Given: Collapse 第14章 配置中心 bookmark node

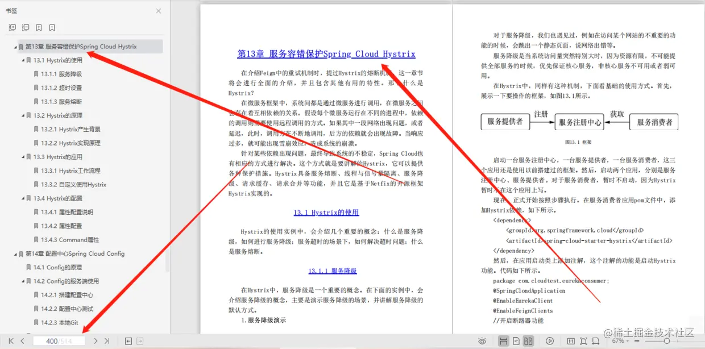Looking at the screenshot, I should (16, 254).
